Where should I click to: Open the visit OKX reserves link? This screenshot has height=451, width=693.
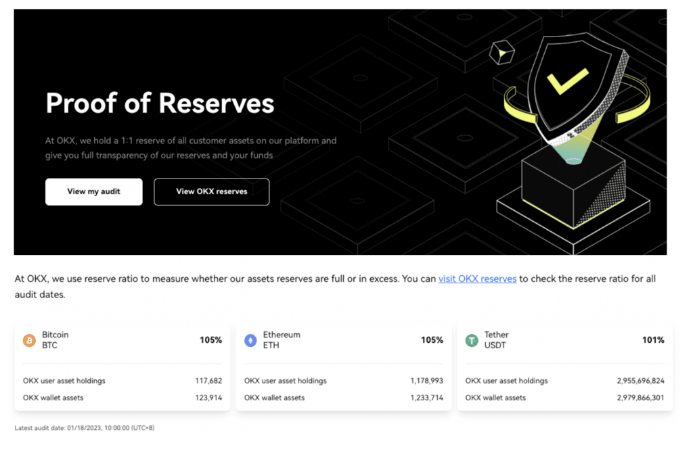[x=477, y=279]
